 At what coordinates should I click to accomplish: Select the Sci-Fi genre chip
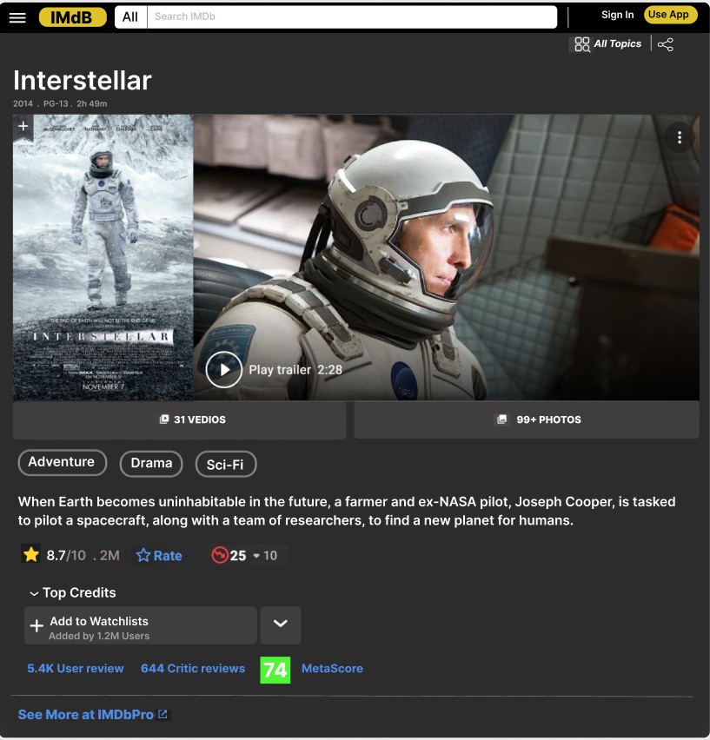pos(226,465)
